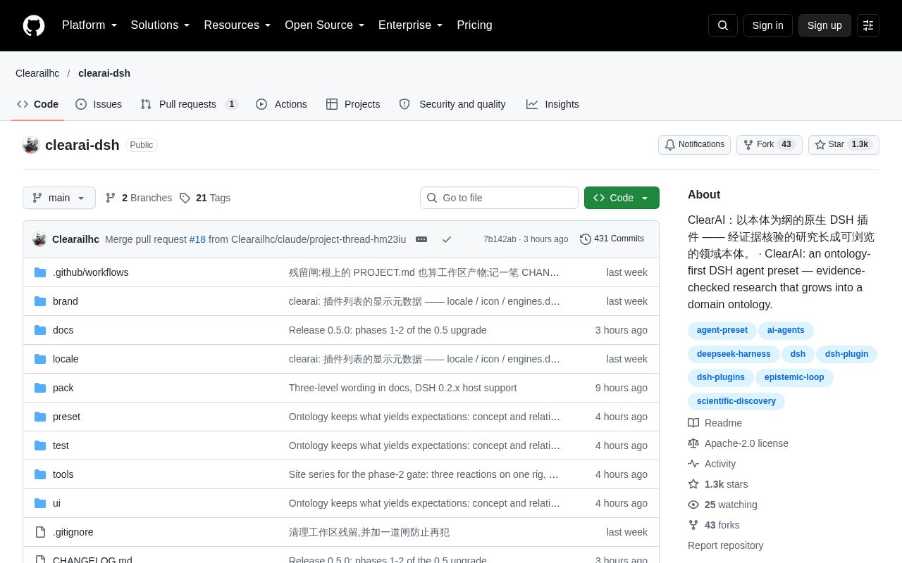Expand the Solutions menu
Viewport: 902px width, 563px height.
click(161, 25)
